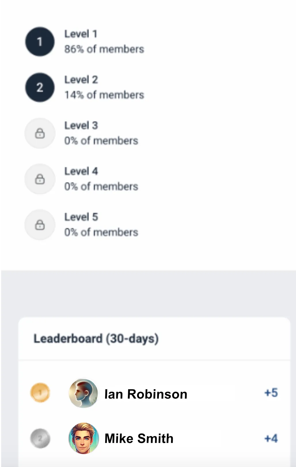Click the Level 5 lock icon

(40, 225)
